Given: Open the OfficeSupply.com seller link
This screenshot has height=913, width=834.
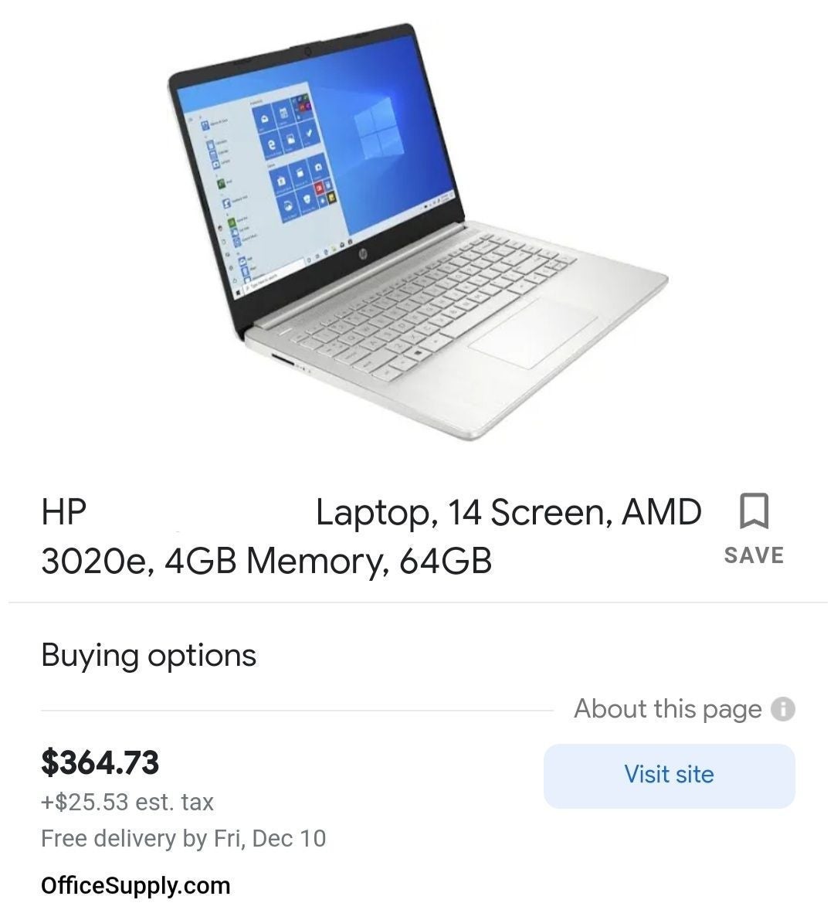Looking at the screenshot, I should point(136,886).
